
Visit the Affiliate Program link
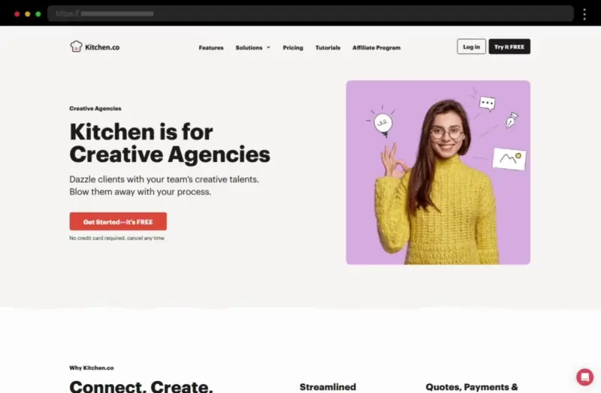[x=376, y=48]
